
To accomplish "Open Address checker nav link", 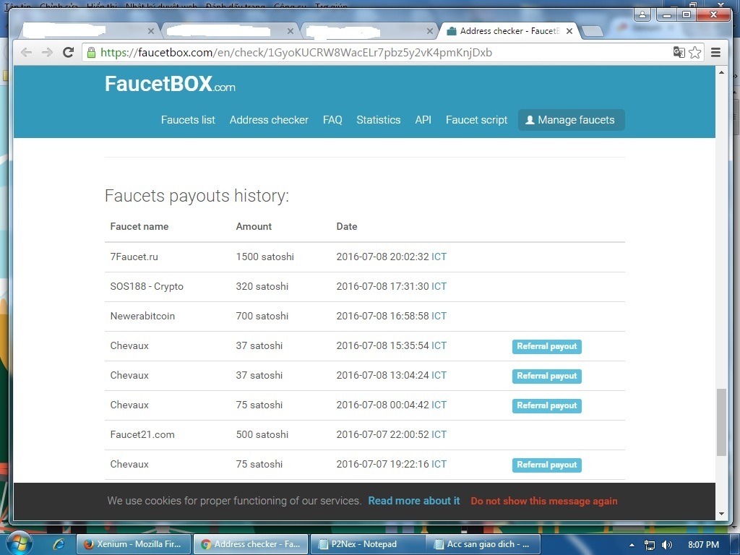I will (x=269, y=120).
